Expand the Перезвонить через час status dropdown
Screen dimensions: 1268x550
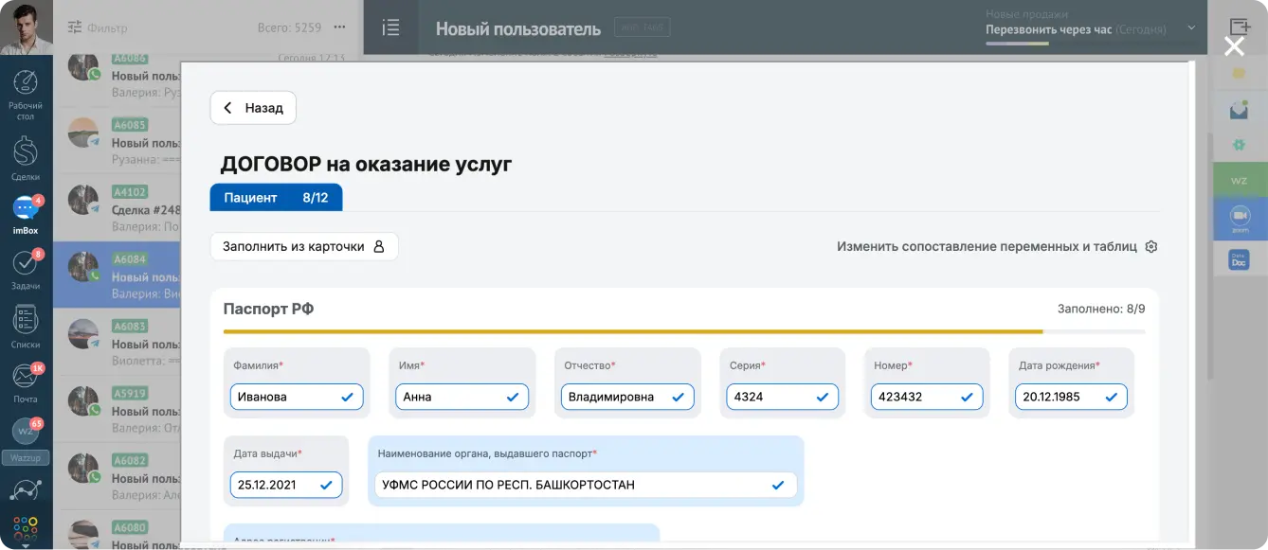tap(1191, 29)
